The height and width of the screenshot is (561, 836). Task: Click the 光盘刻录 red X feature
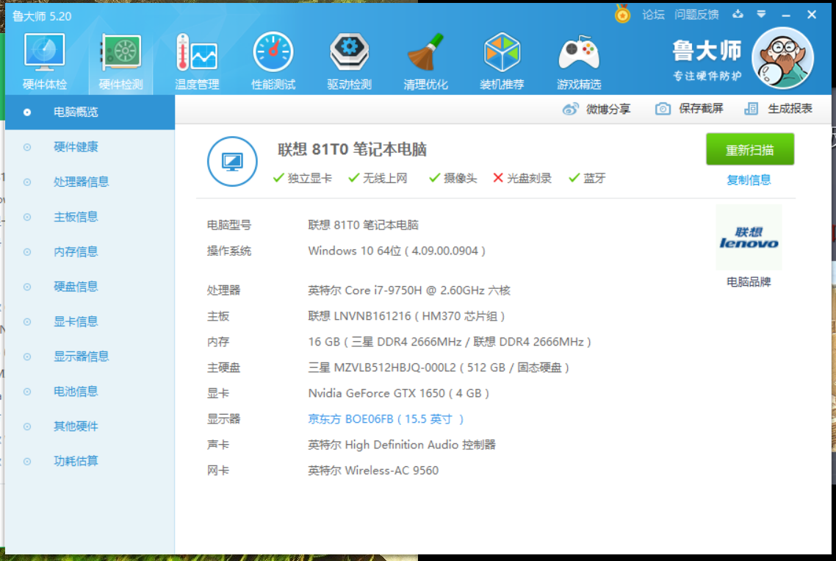click(x=522, y=178)
